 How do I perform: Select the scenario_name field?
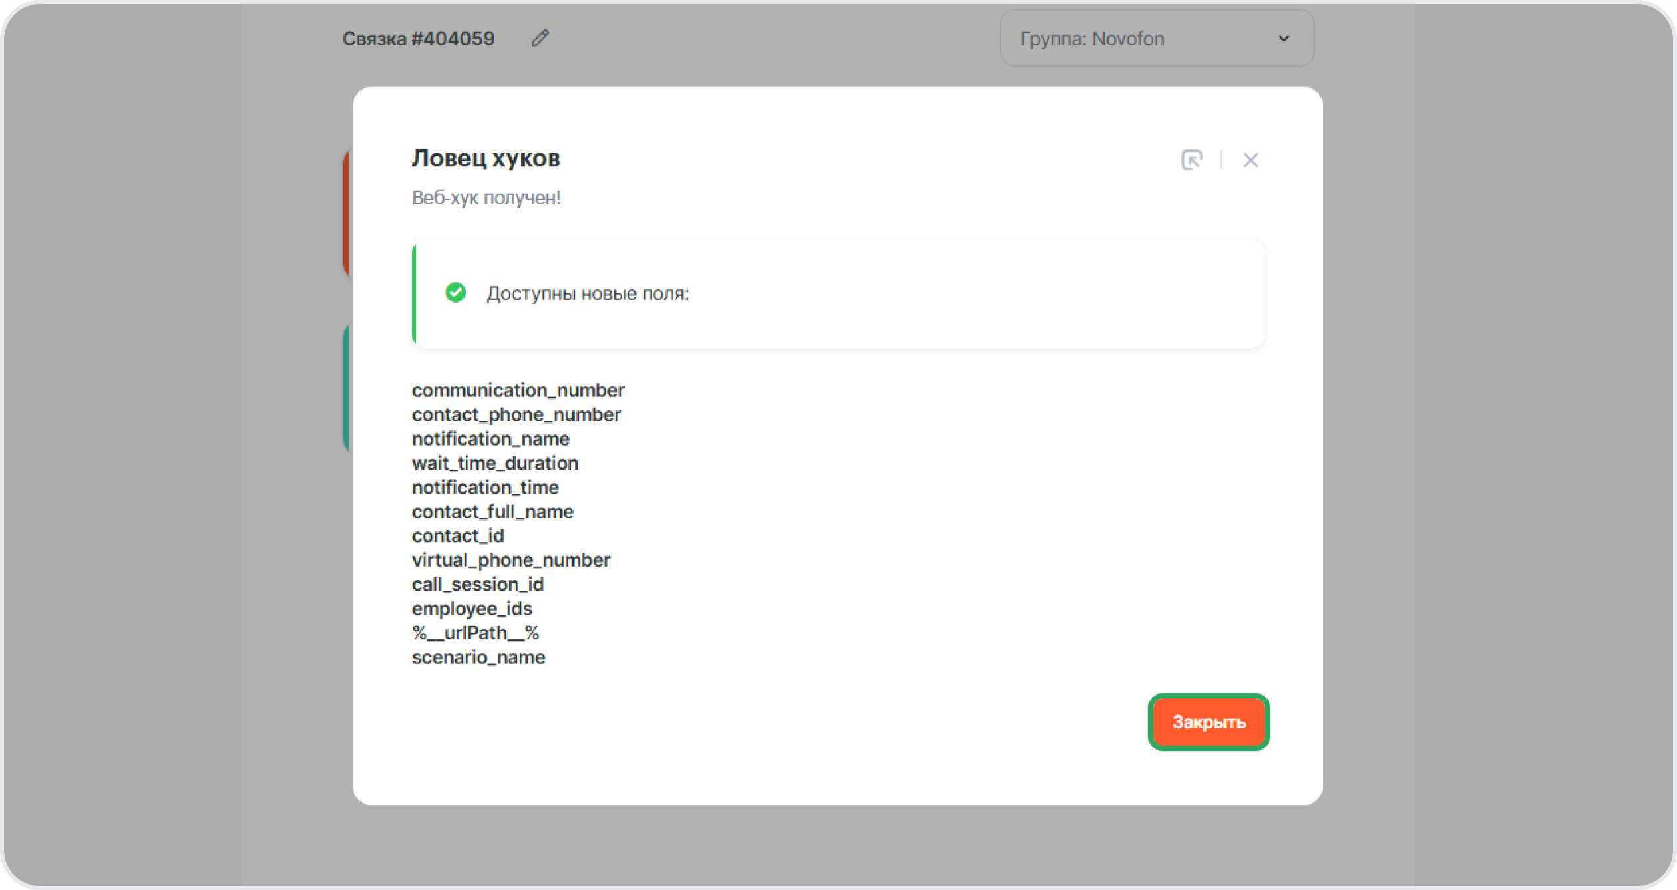[x=478, y=658]
